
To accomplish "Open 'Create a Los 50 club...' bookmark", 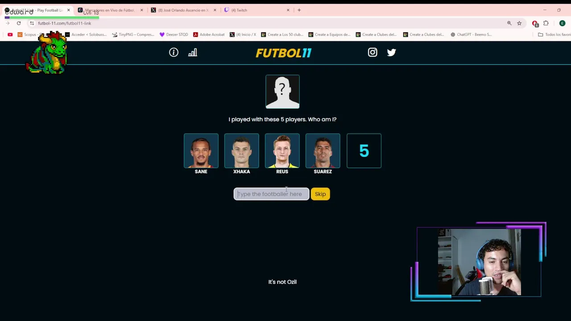I will tap(282, 34).
